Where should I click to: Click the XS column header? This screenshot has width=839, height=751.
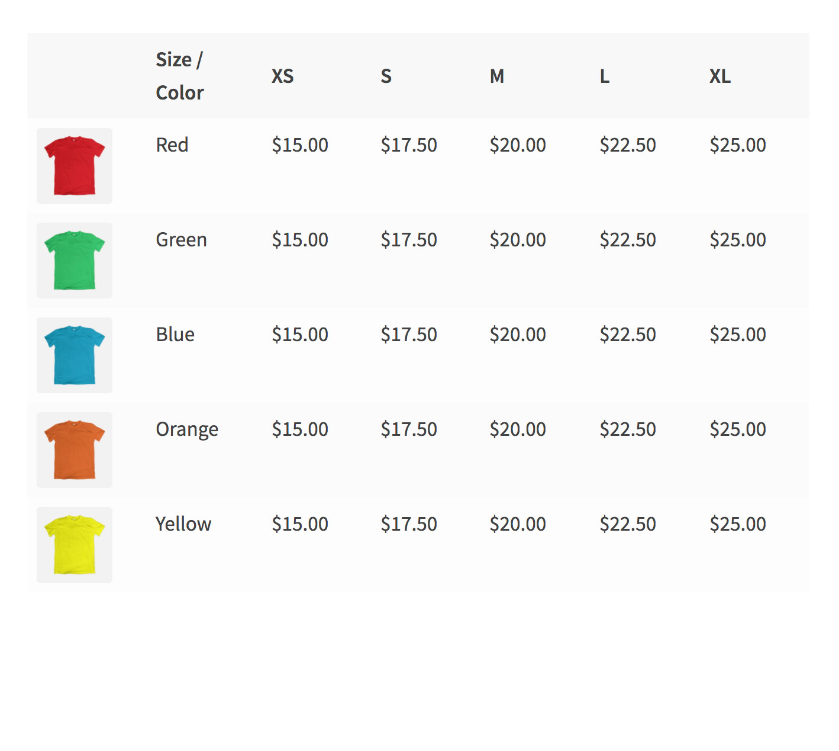[x=282, y=76]
